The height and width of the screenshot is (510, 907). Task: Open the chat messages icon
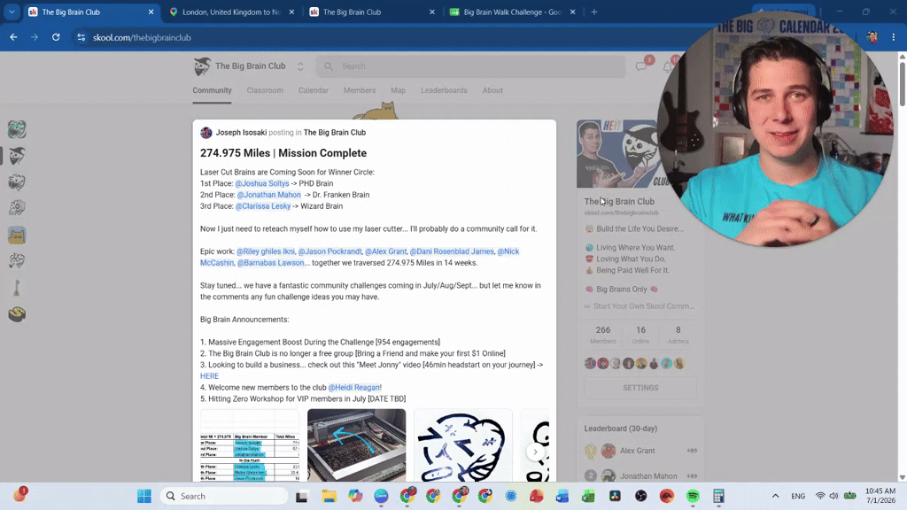tap(641, 66)
